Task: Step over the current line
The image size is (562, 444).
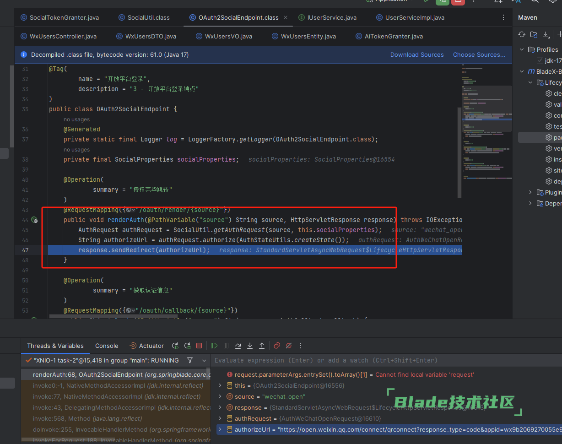Action: (238, 346)
